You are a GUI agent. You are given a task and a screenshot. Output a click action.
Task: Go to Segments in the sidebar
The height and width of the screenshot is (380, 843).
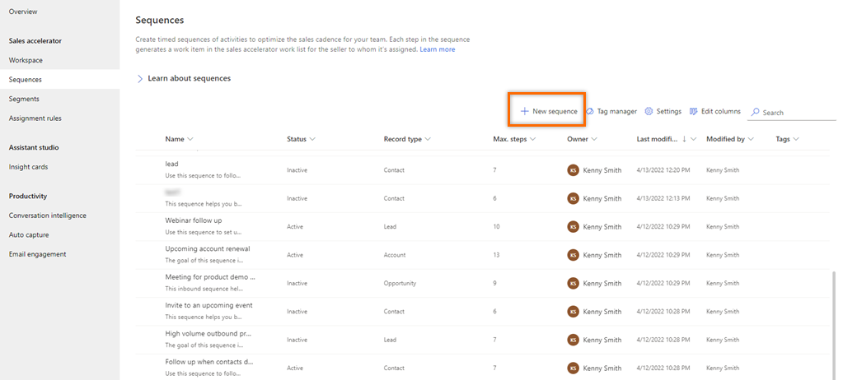tap(24, 99)
